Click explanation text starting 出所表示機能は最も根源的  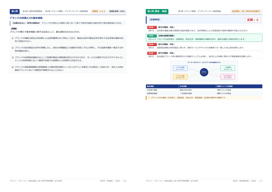[198, 31]
